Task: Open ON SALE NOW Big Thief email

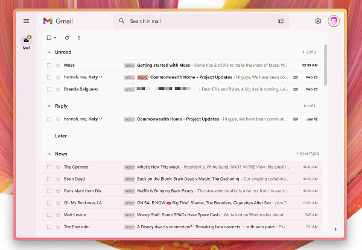Action: [x=182, y=203]
